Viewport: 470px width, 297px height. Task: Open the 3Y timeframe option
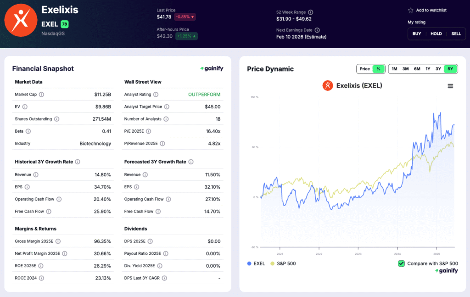[x=439, y=68]
